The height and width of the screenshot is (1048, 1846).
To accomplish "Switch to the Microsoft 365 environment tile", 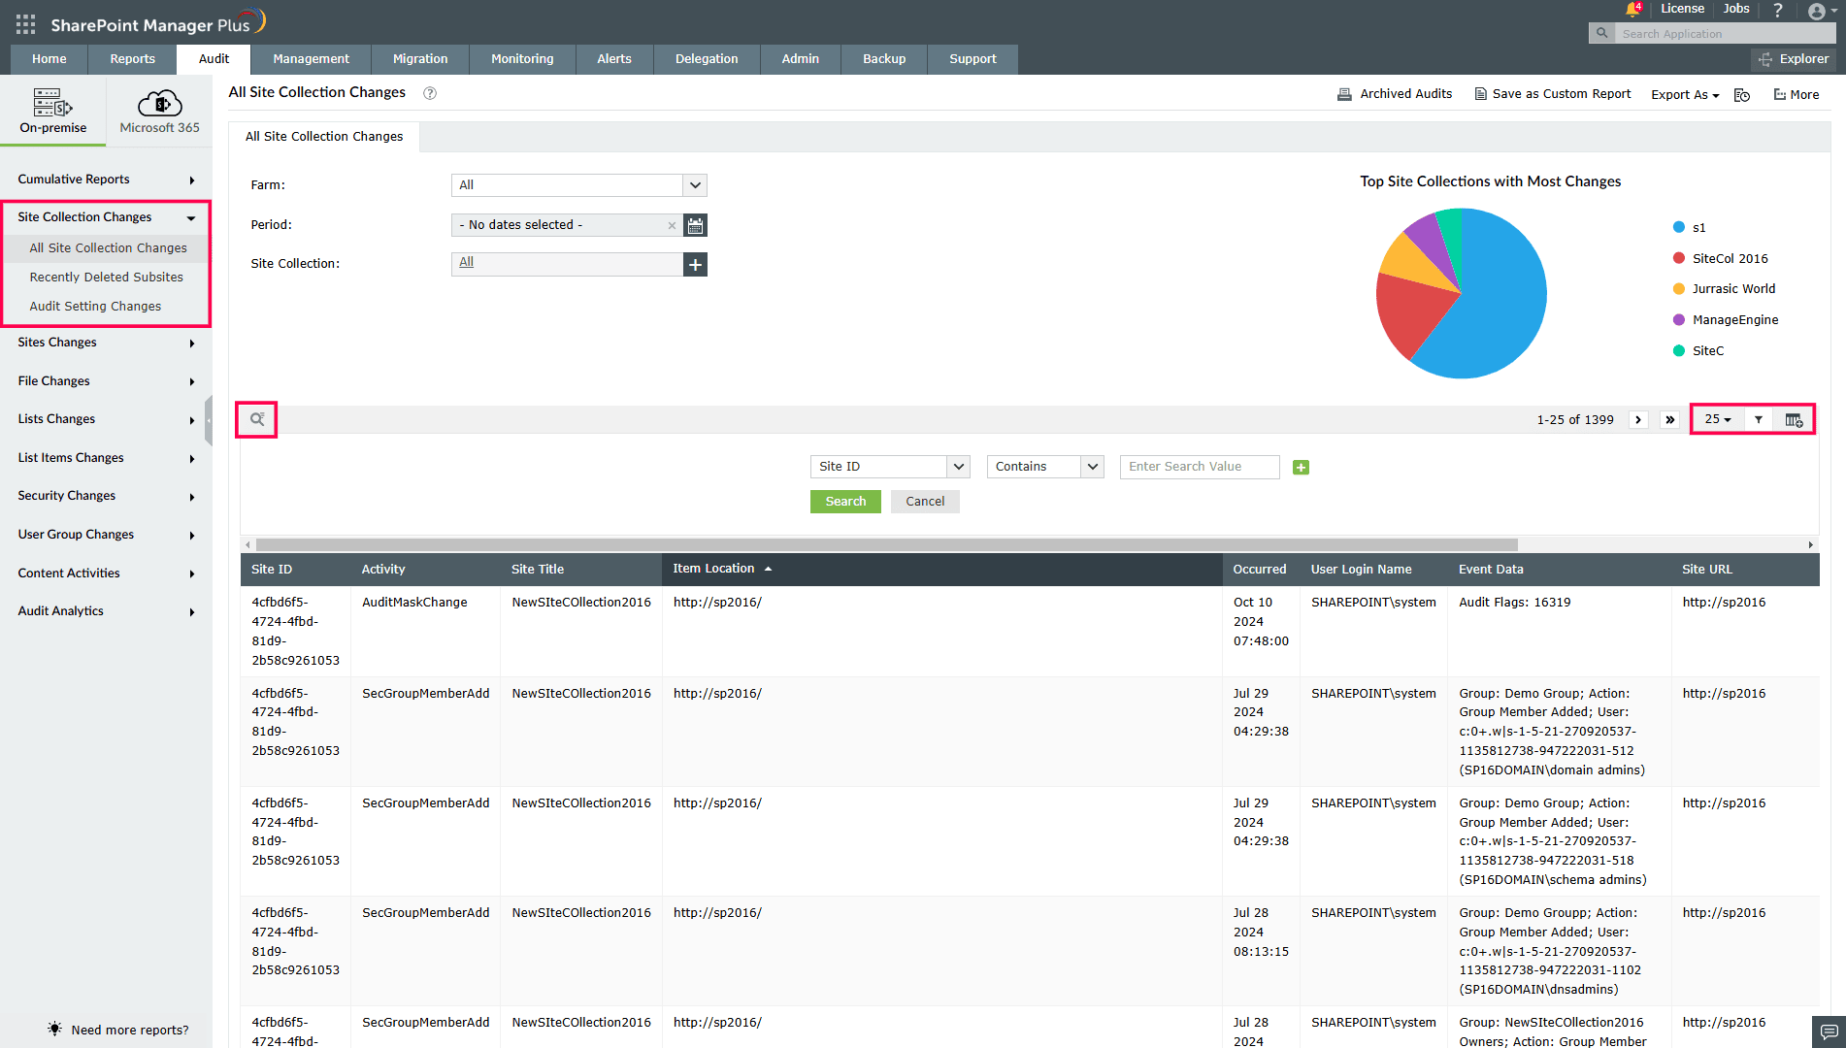I will click(158, 109).
